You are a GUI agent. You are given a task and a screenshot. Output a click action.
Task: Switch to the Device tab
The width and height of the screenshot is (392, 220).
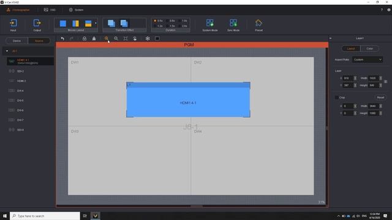point(17,41)
